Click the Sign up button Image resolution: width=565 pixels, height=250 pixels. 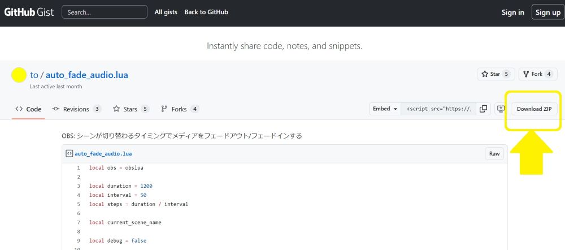coord(547,12)
